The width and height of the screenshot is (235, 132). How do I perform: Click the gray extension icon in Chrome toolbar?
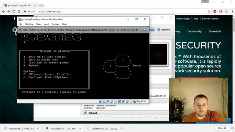coord(227,11)
